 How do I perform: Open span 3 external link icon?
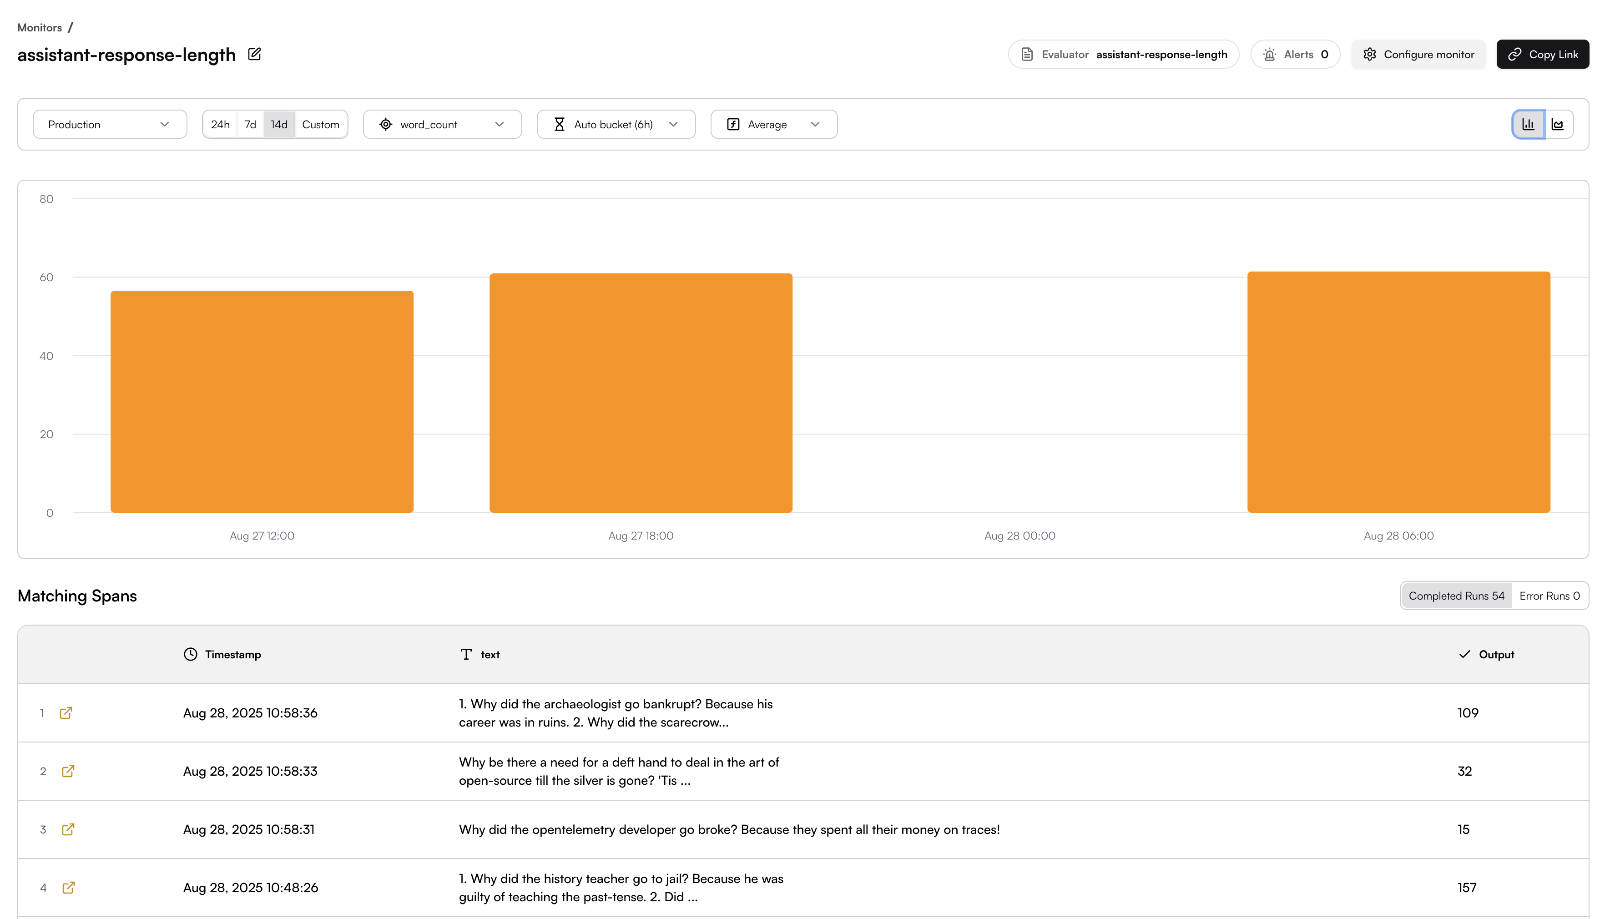point(68,829)
